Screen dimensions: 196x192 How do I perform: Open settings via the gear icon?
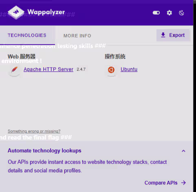click(170, 13)
